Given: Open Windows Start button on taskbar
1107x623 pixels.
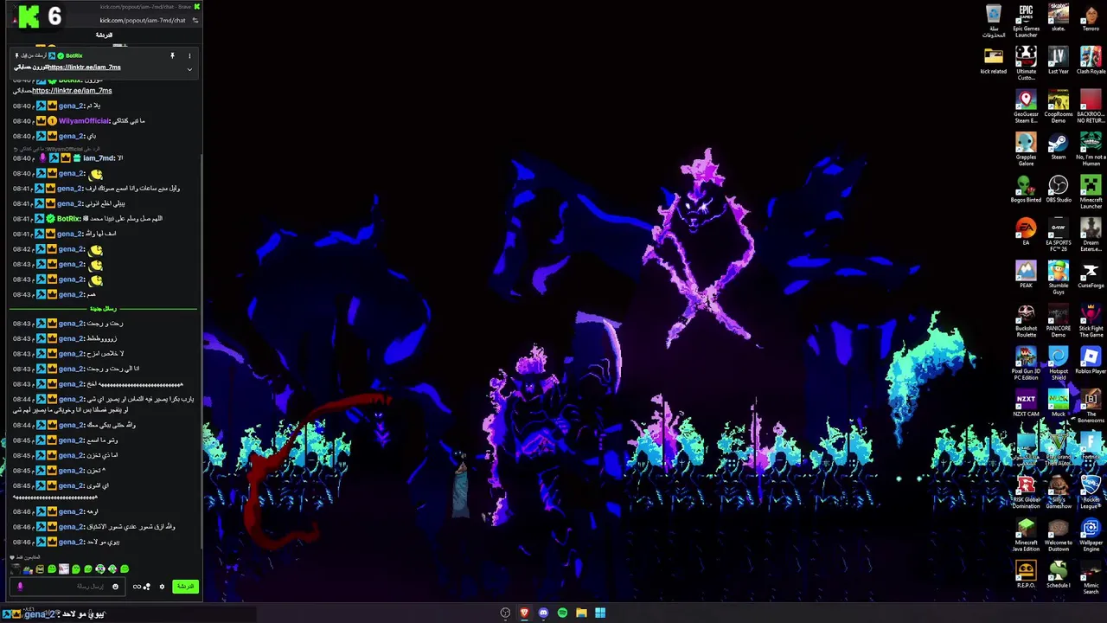Looking at the screenshot, I should pyautogui.click(x=600, y=613).
